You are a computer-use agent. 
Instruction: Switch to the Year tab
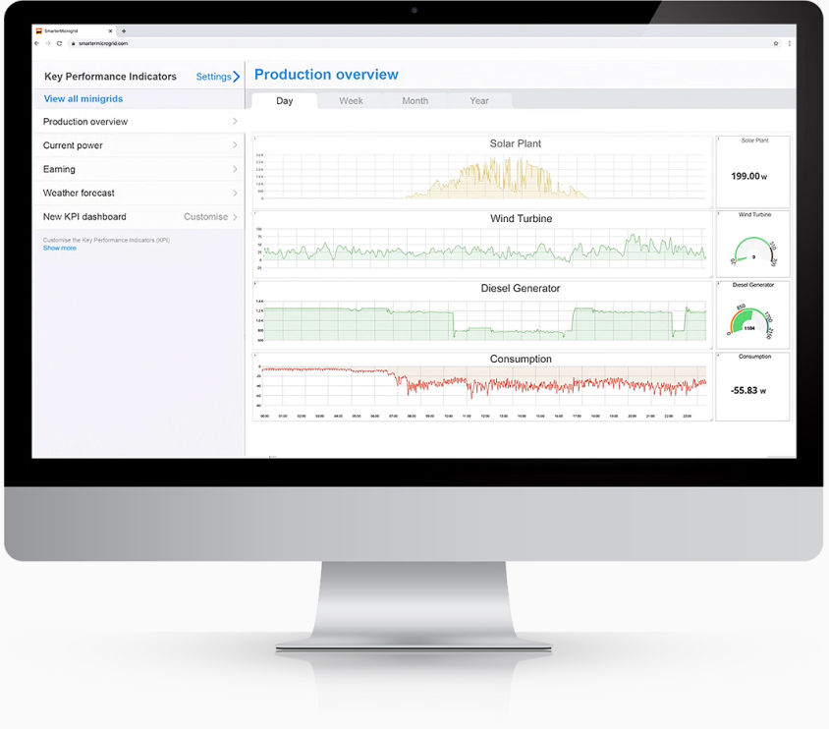479,101
